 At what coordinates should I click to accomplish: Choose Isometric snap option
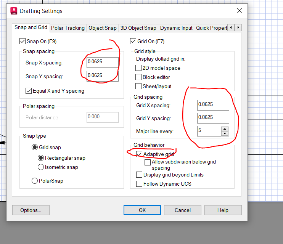pos(41,167)
